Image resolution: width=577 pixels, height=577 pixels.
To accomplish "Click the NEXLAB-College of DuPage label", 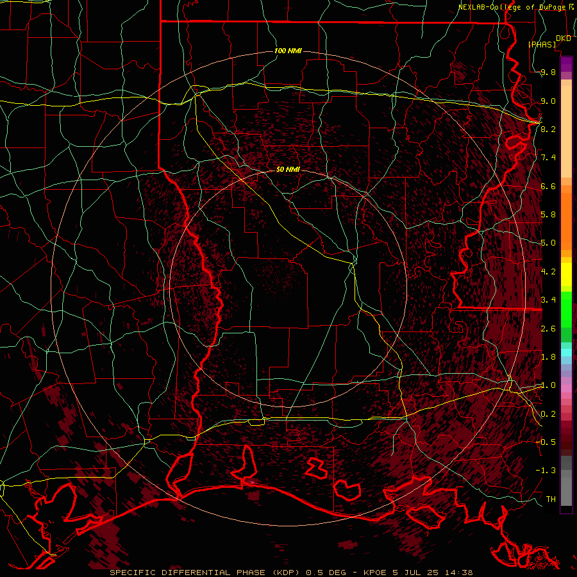I will (x=512, y=7).
